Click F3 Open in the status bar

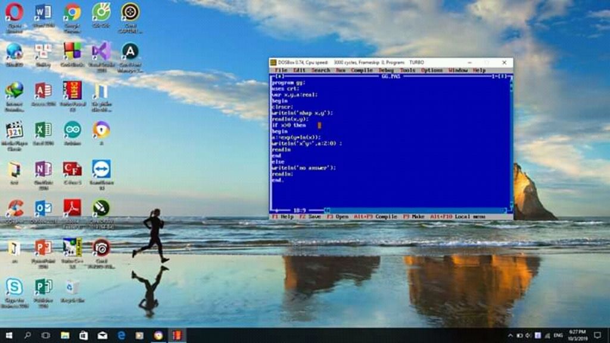coord(338,217)
